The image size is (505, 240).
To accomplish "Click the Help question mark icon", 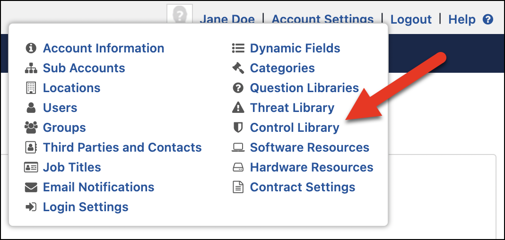I will (x=488, y=19).
